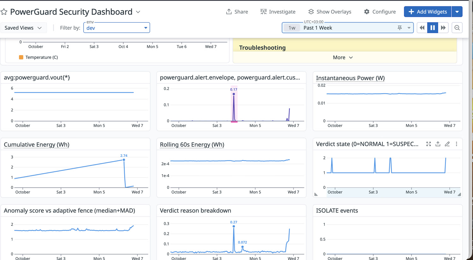473x260 pixels.
Task: Open the Verdict state widget in fullscreen
Action: (x=429, y=144)
